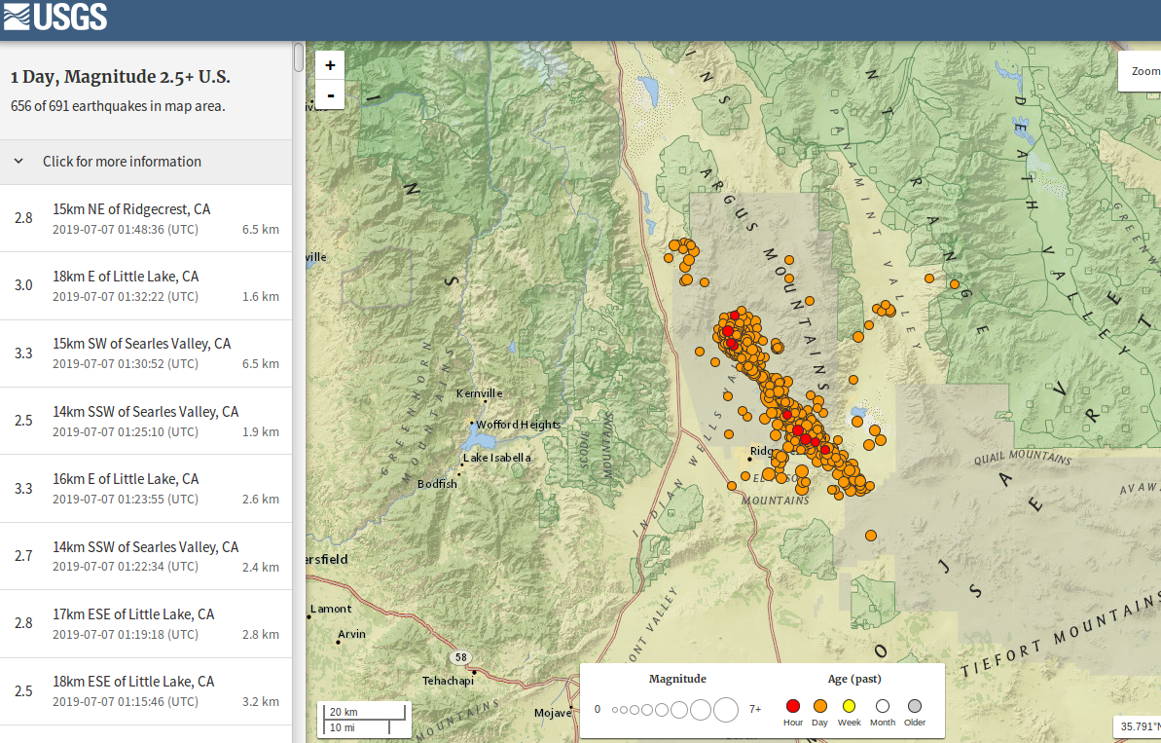Open the Zoom options control at top right

(x=1141, y=71)
